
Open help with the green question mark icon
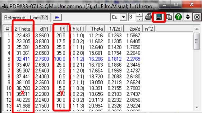[x=178, y=17]
